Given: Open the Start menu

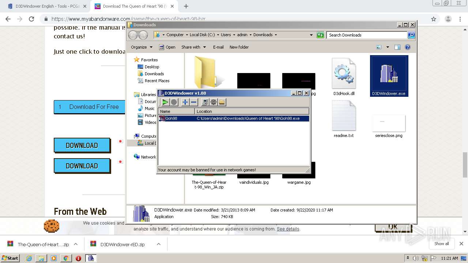Looking at the screenshot, I should click(x=10, y=258).
